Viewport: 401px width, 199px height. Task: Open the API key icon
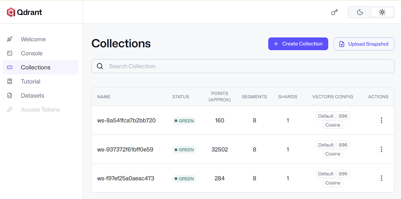click(334, 12)
